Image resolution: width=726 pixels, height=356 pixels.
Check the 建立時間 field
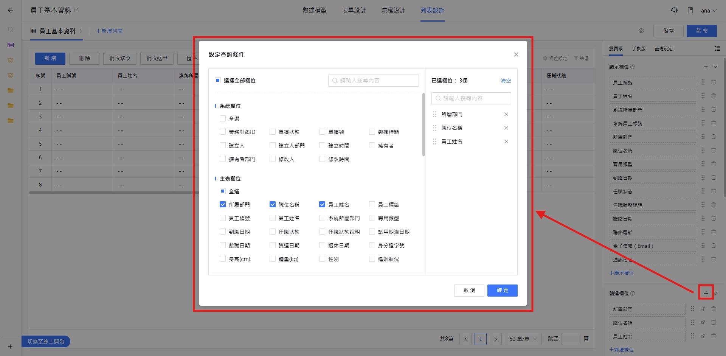(x=322, y=145)
